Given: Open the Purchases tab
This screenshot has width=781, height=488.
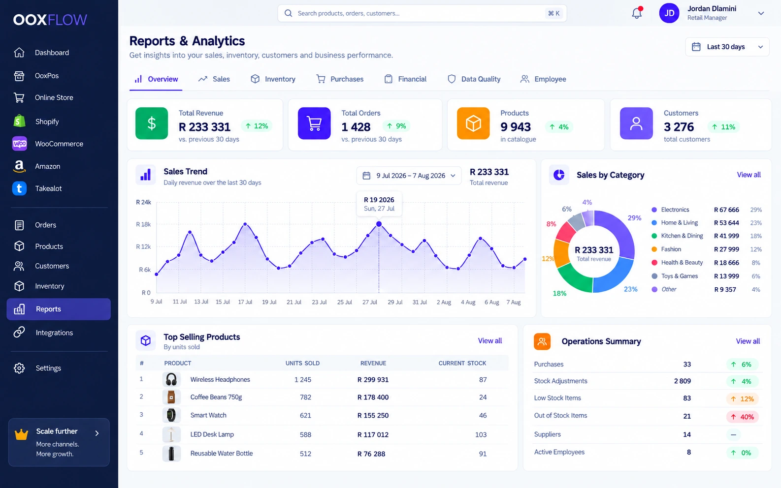Looking at the screenshot, I should click(x=340, y=79).
